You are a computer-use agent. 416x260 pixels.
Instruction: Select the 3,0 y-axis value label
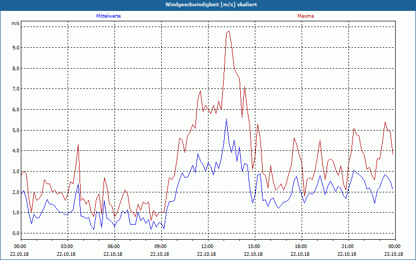point(16,171)
